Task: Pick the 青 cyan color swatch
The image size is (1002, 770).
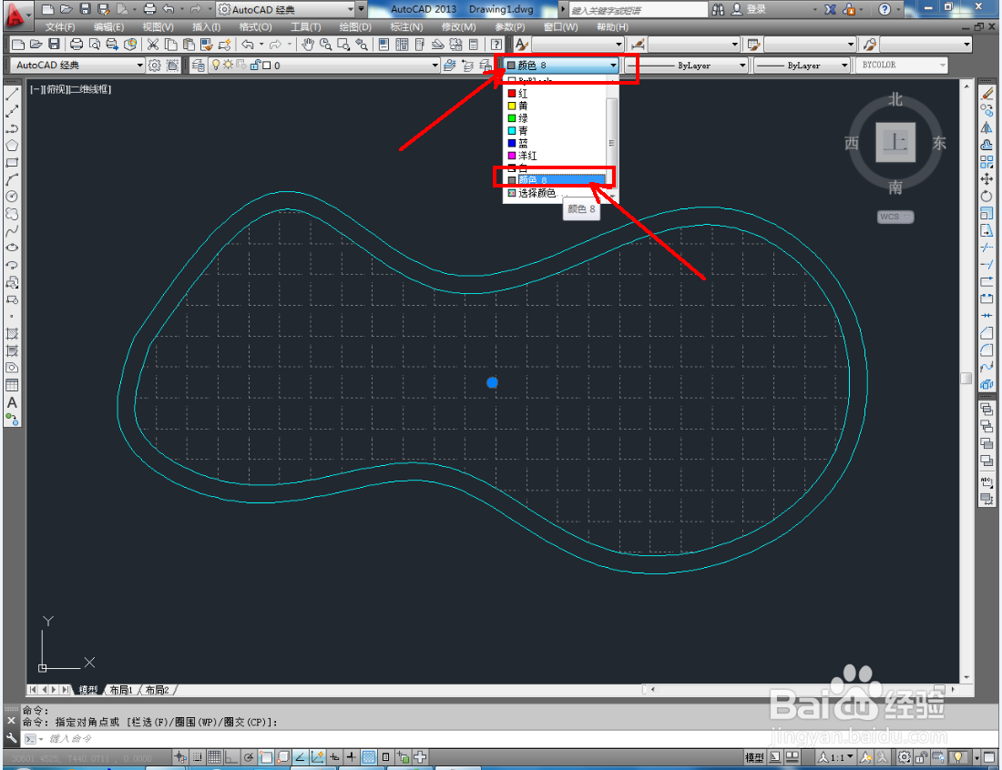Action: click(512, 130)
